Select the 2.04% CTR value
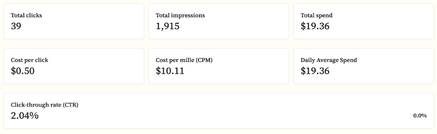 tap(25, 115)
